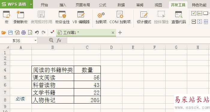Open 控件属性 control properties
Viewport: 210px width, 112px height.
pyautogui.click(x=161, y=17)
